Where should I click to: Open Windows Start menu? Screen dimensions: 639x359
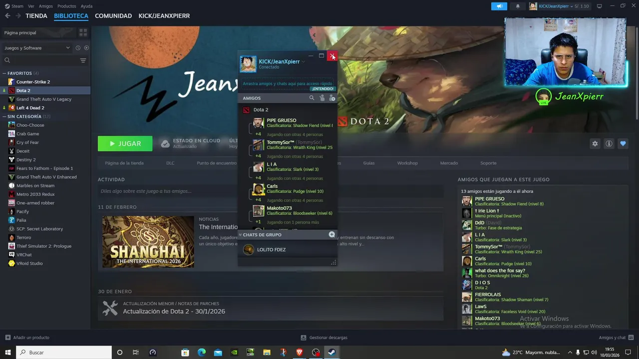[x=7, y=353]
